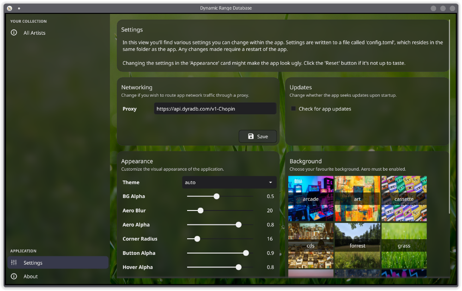Adjust the Aero Alpha slider
This screenshot has width=462, height=291.
[x=220, y=224]
